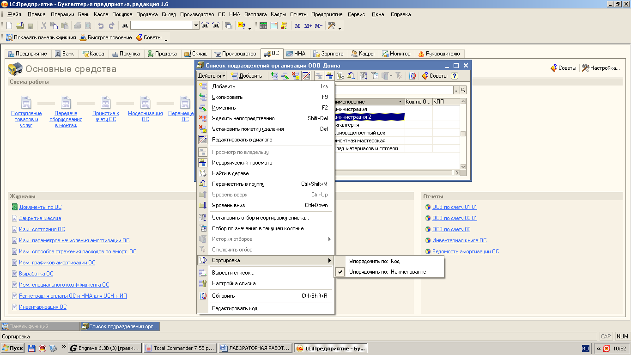Open the calendar icon in main toolbar
The image size is (631, 355).
(x=273, y=26)
